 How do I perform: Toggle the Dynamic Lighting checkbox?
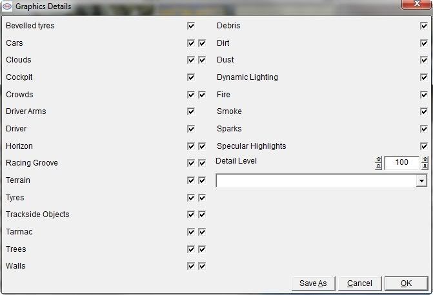tap(424, 77)
